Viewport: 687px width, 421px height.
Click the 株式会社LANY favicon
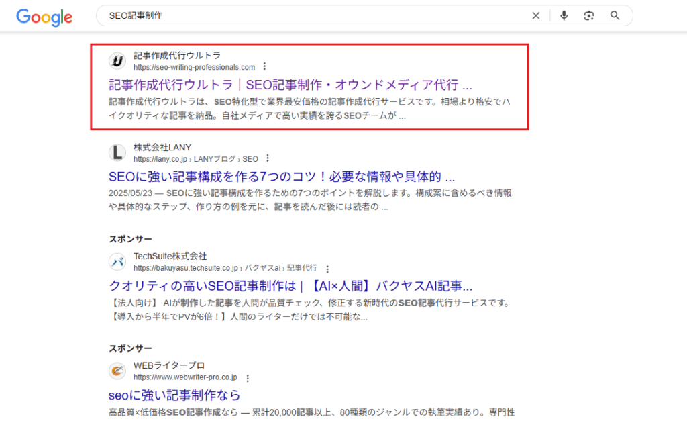tap(117, 152)
